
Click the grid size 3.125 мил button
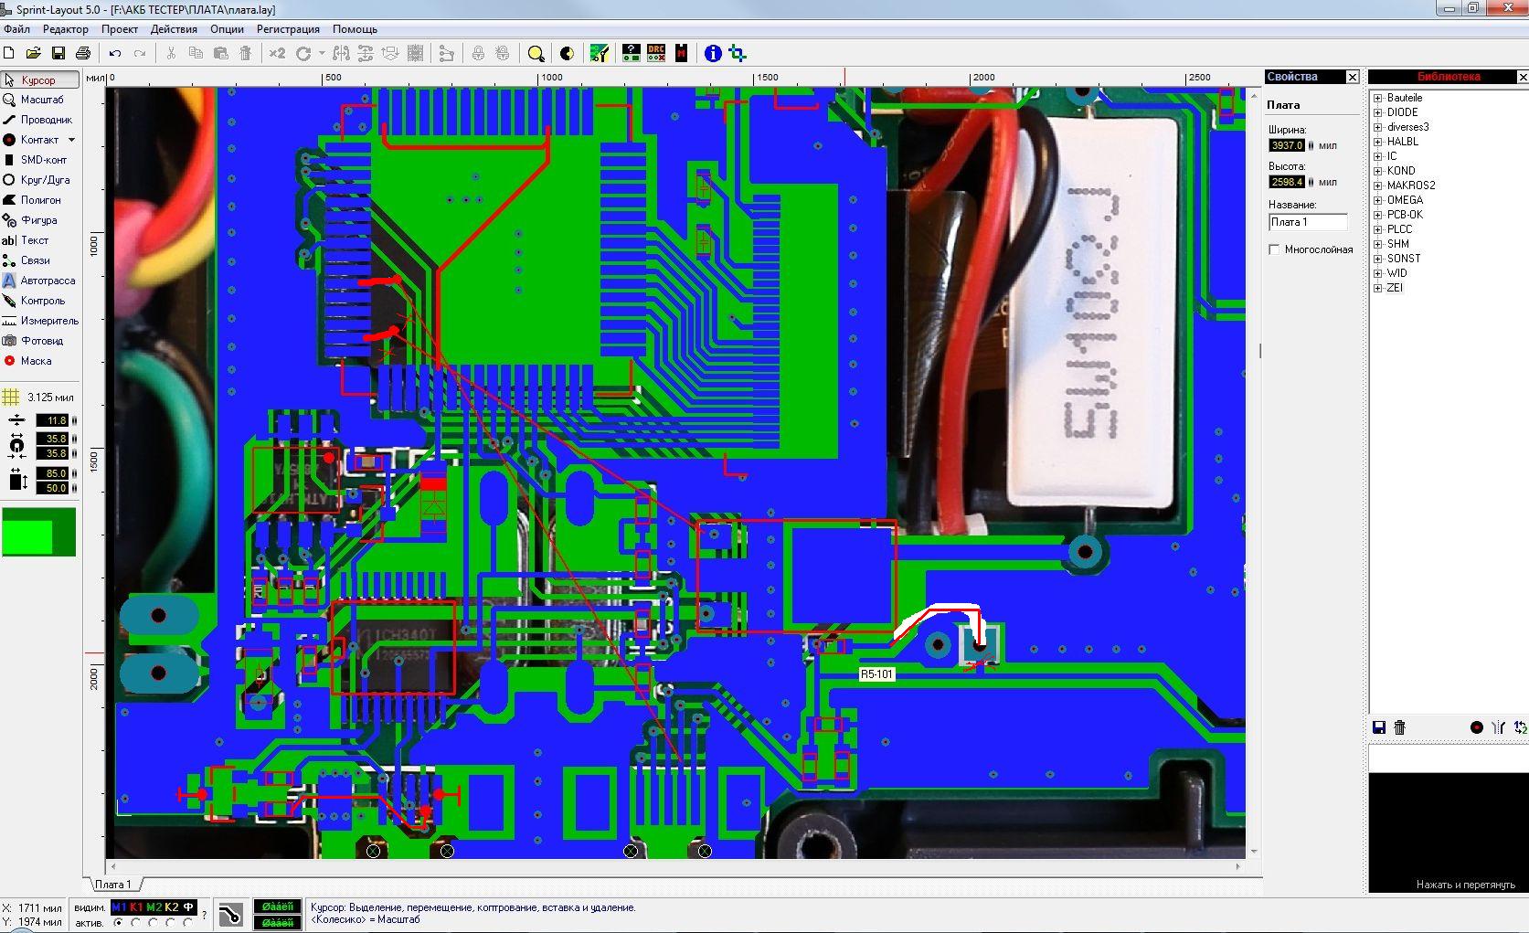[39, 398]
